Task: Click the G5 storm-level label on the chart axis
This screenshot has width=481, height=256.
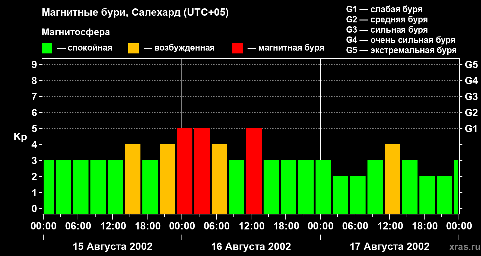Action: [x=471, y=65]
